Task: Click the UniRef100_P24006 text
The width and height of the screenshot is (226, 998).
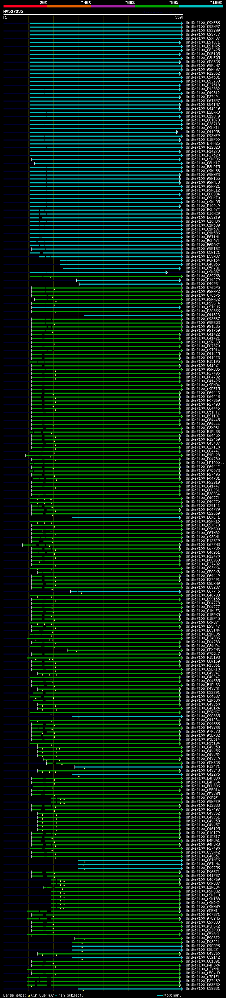Action: coord(202,638)
